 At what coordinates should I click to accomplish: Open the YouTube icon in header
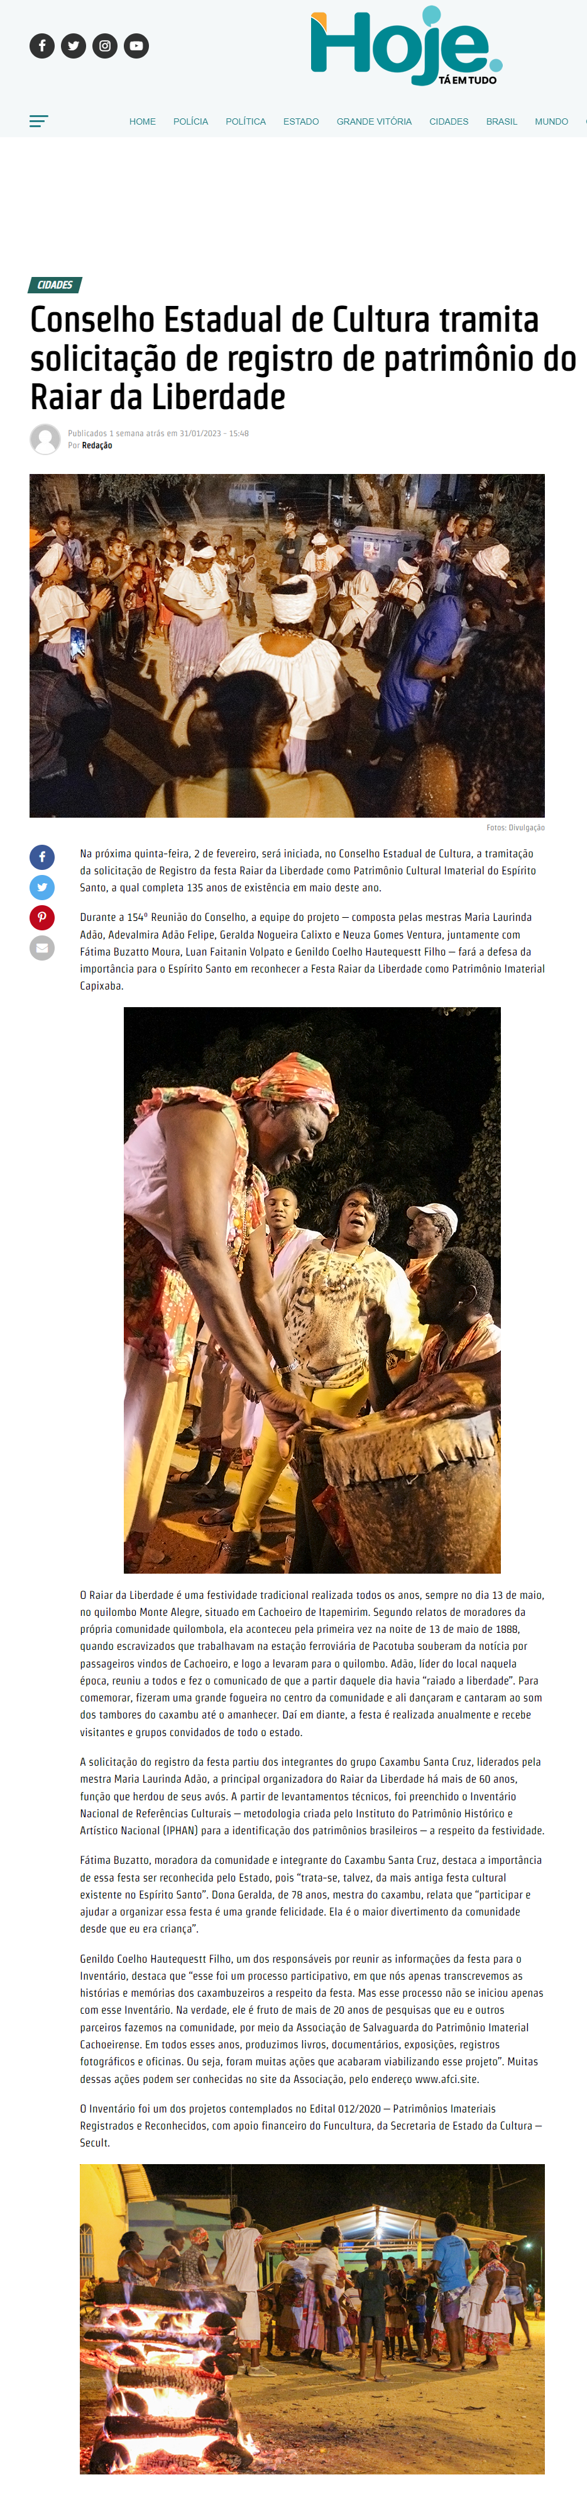(x=136, y=45)
